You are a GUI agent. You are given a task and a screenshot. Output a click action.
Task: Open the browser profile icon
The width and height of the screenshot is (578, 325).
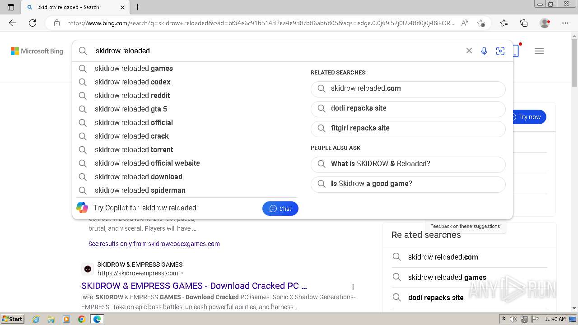(x=545, y=23)
